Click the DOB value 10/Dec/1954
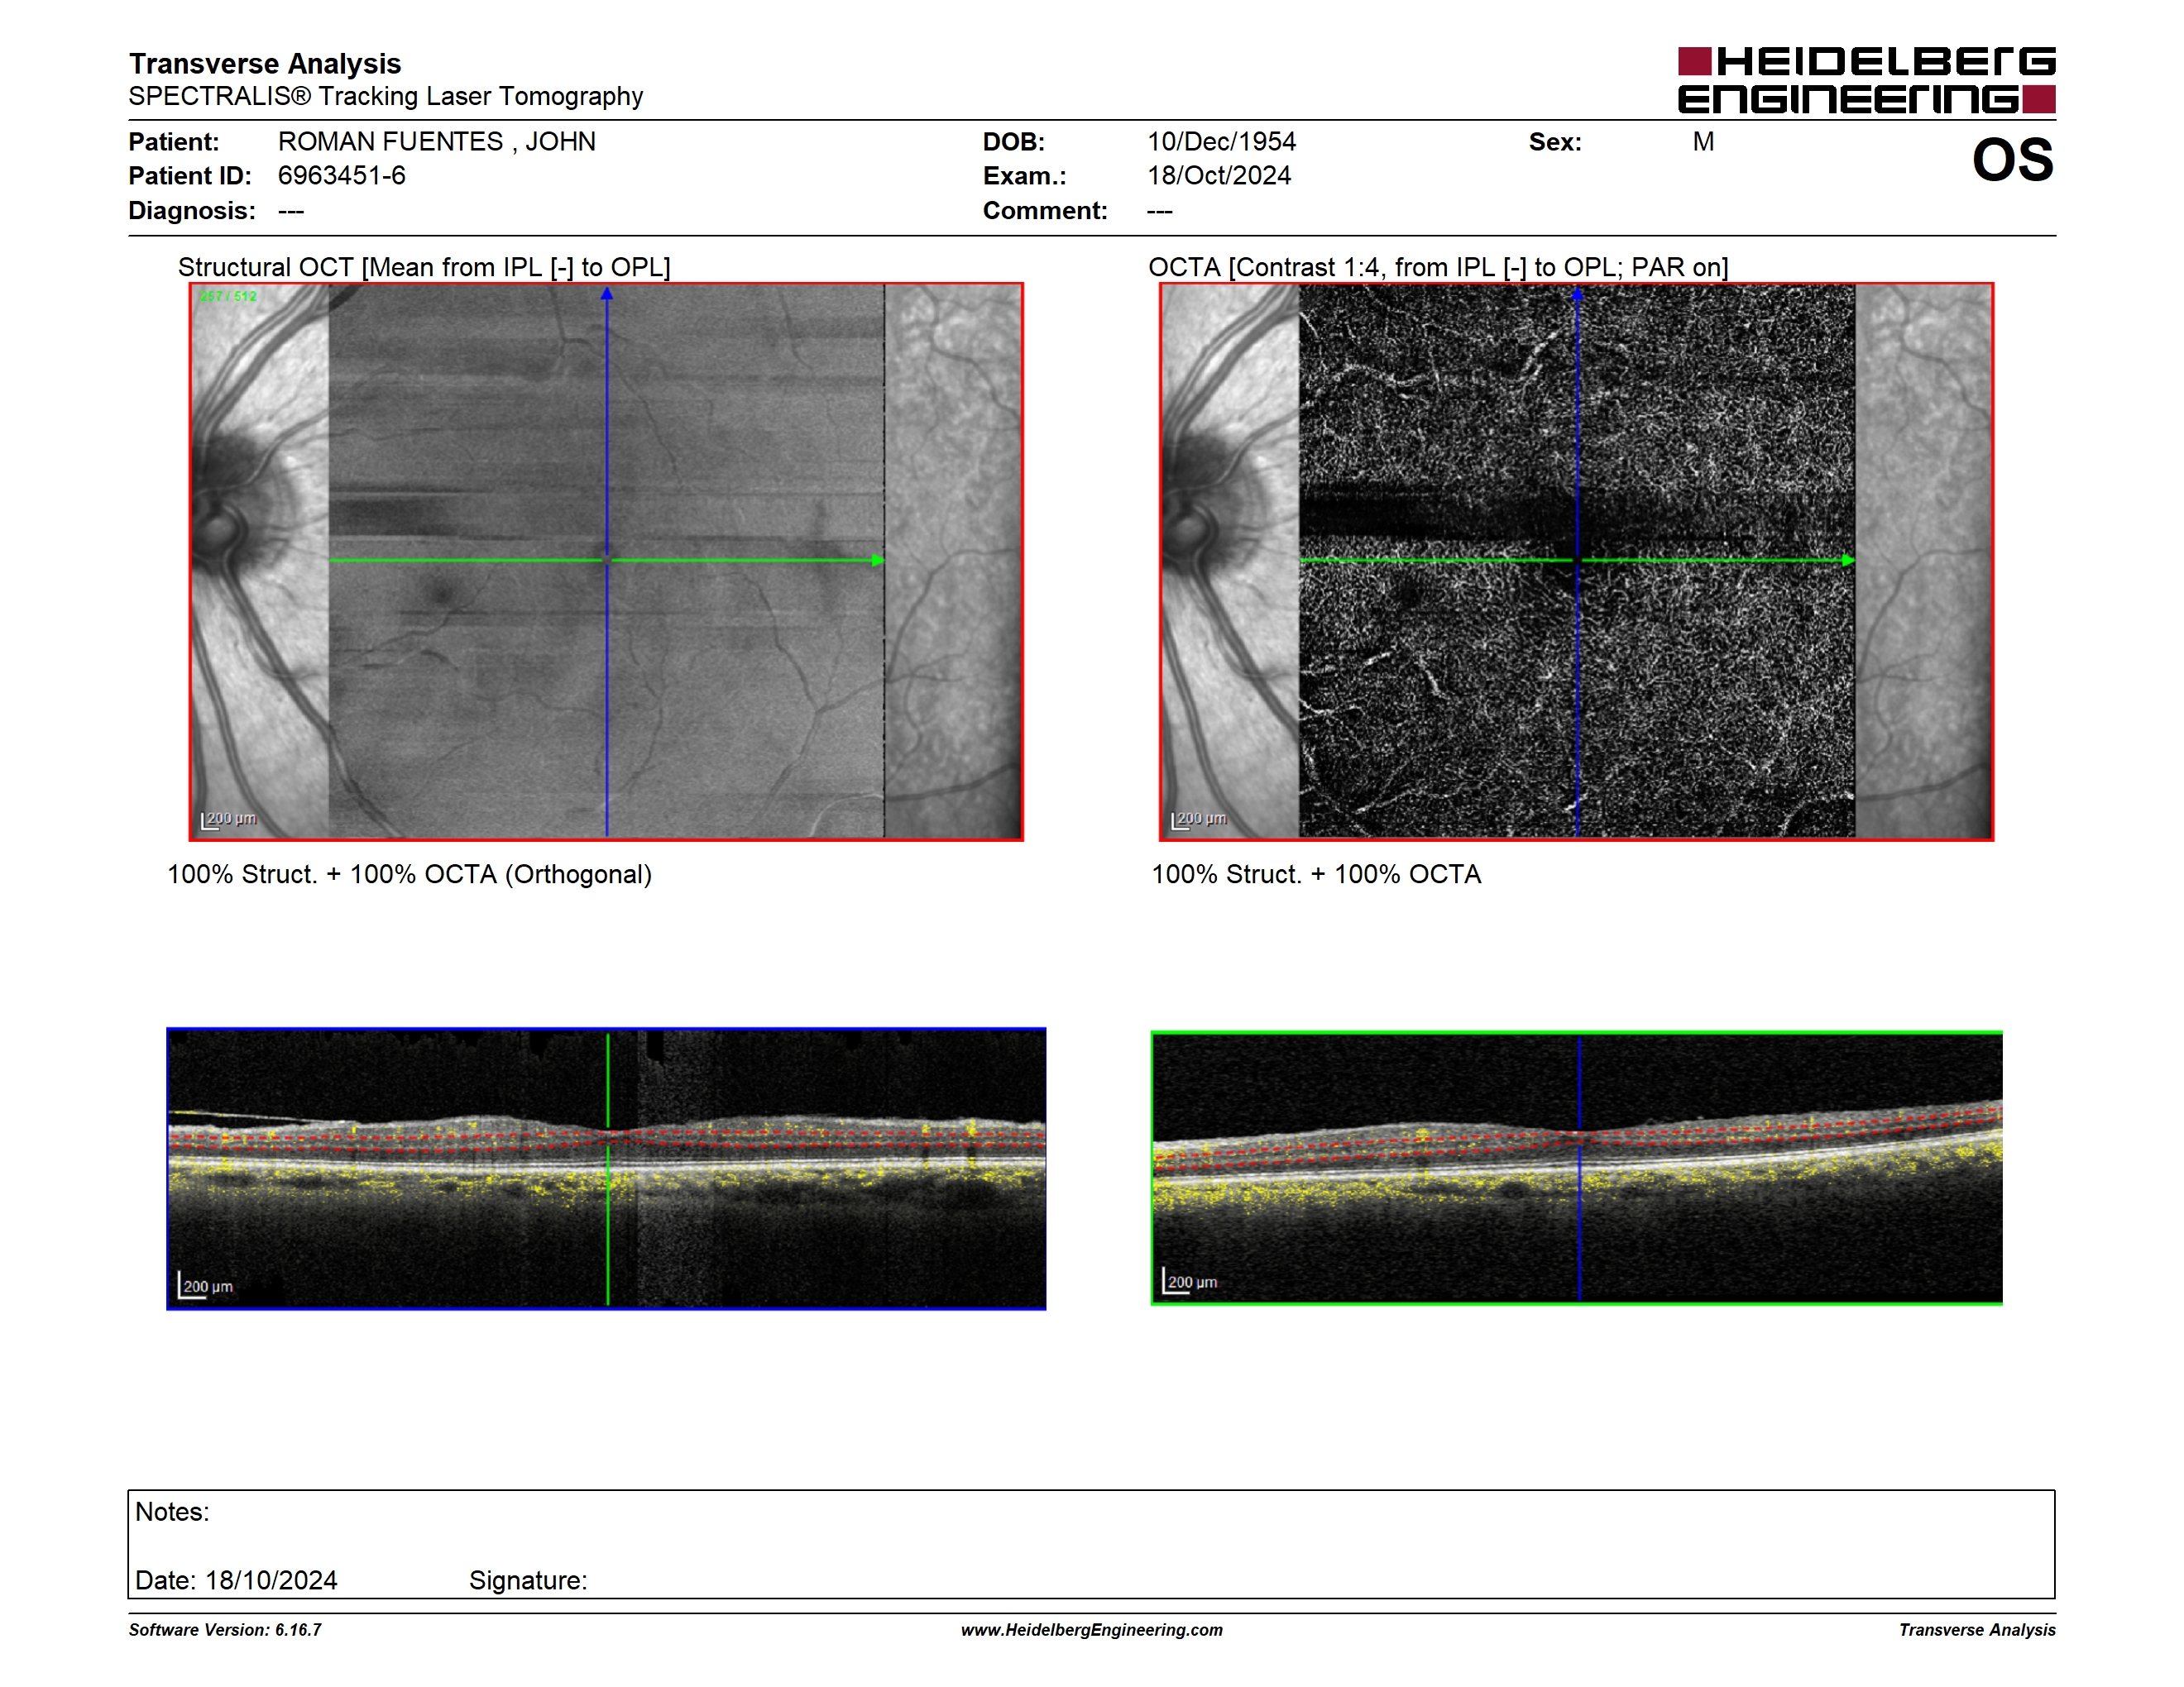Viewport: 2184px width, 1687px height. pyautogui.click(x=1221, y=142)
